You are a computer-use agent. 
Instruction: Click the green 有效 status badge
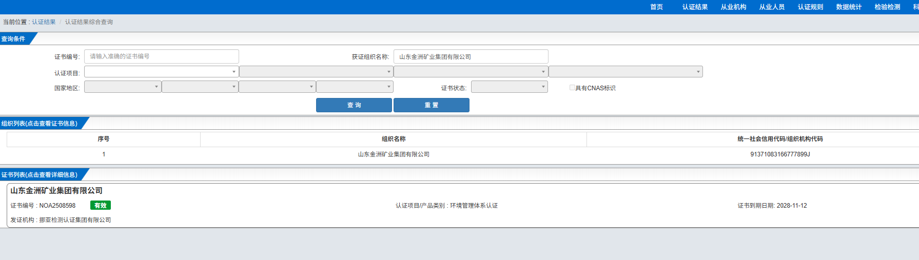[x=101, y=205]
